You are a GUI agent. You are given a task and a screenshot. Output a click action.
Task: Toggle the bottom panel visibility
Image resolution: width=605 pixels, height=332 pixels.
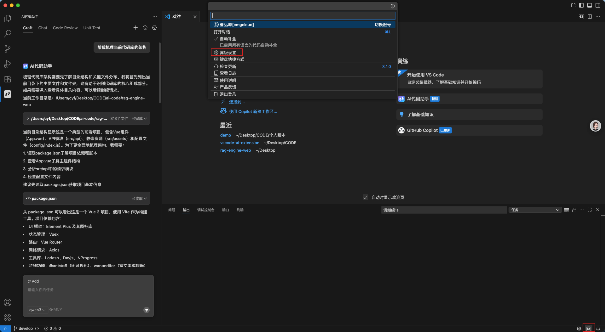click(590, 5)
